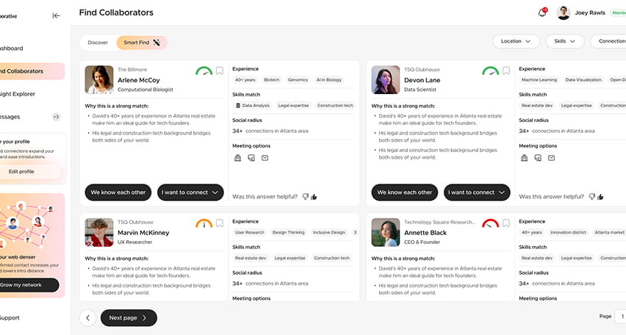Image resolution: width=626 pixels, height=335 pixels.
Task: Click Genomics tag on Arlene's card
Action: (298, 80)
